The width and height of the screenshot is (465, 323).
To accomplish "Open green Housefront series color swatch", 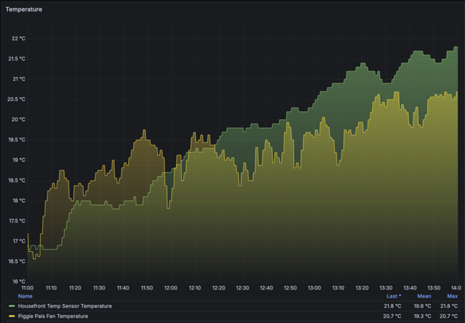I will (x=12, y=306).
